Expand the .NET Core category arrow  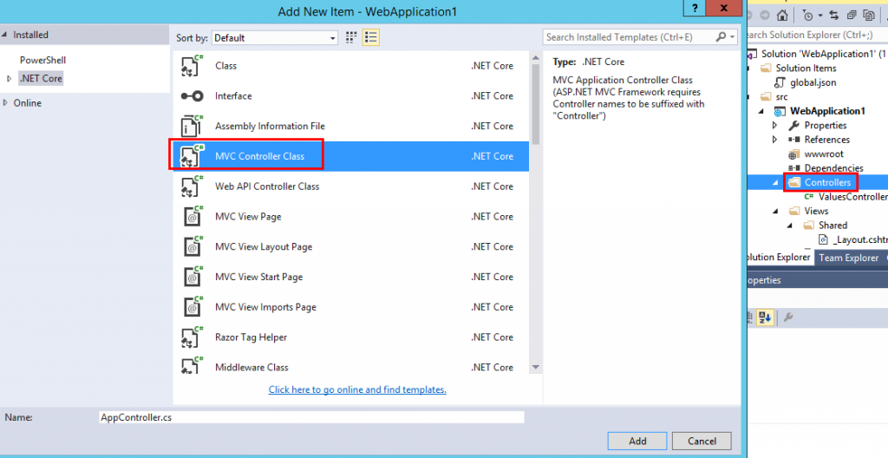pos(9,79)
